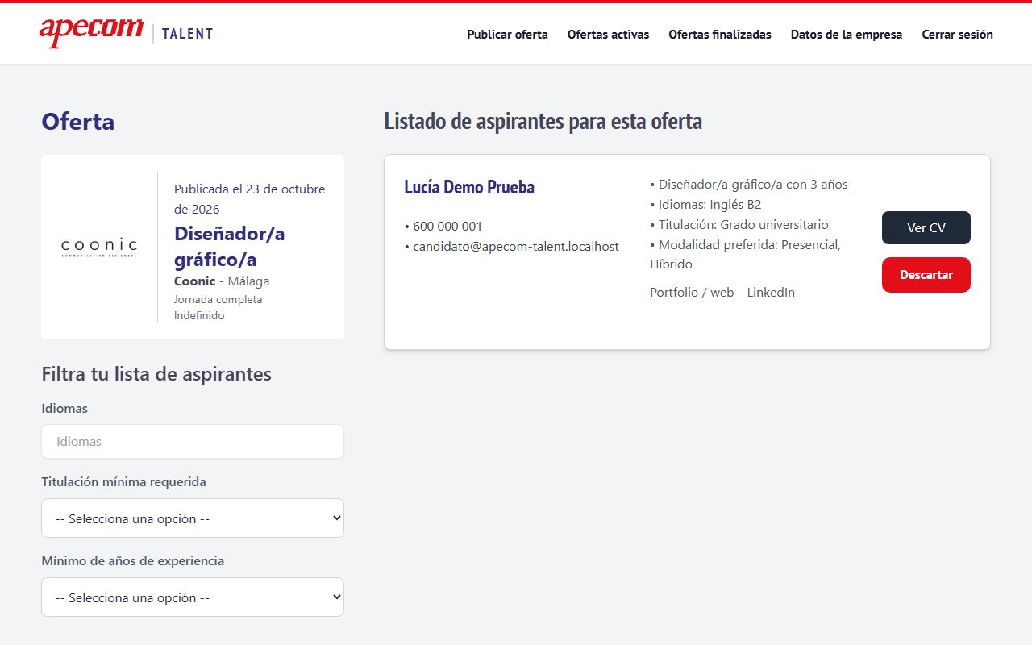The width and height of the screenshot is (1032, 645).
Task: Go to Ofertas activas
Action: (608, 35)
